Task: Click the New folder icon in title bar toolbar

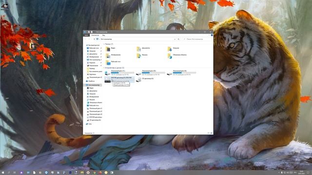Action: point(92,32)
